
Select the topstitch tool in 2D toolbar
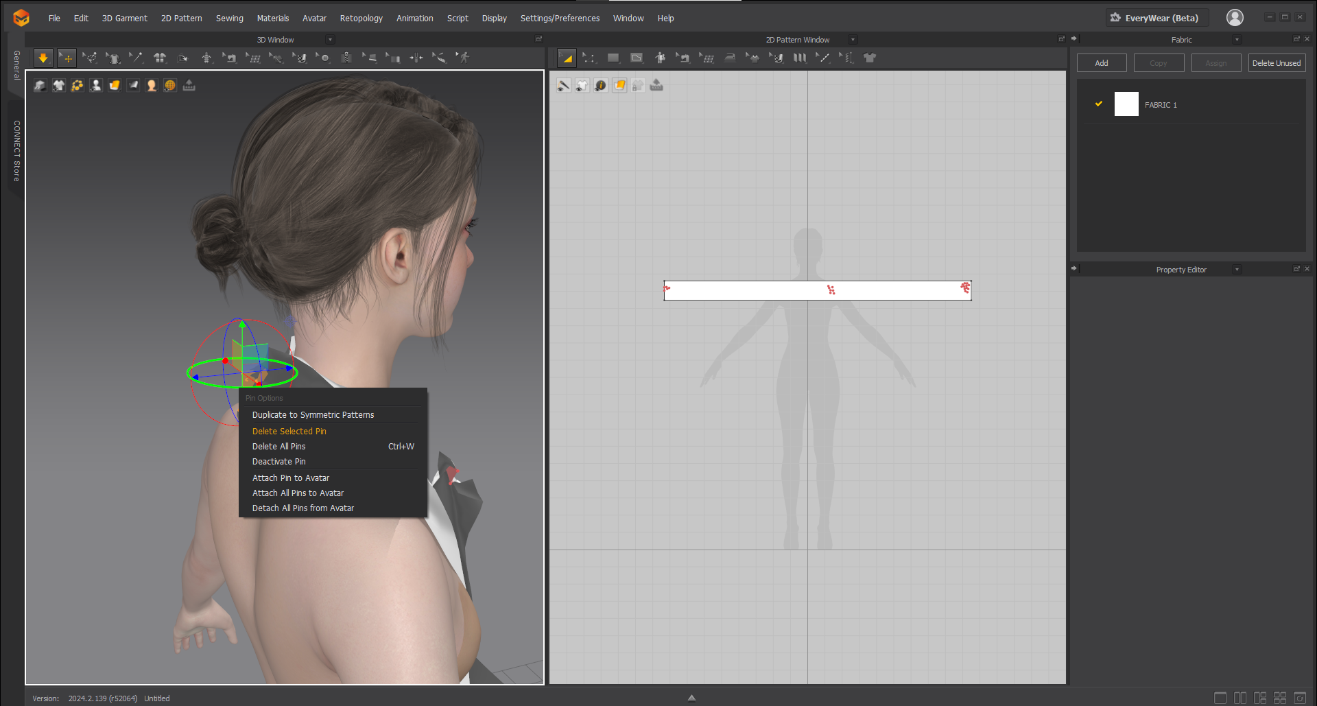pos(823,58)
